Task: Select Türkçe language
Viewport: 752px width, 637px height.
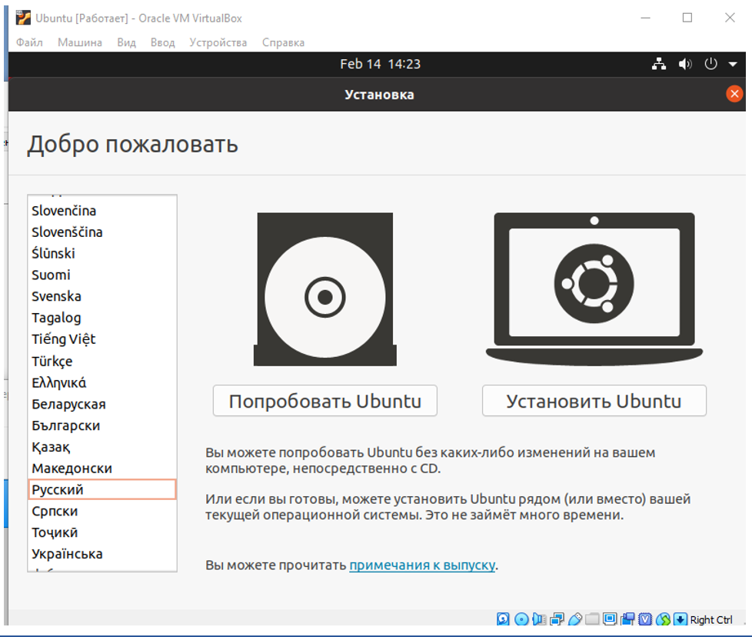Action: tap(102, 361)
